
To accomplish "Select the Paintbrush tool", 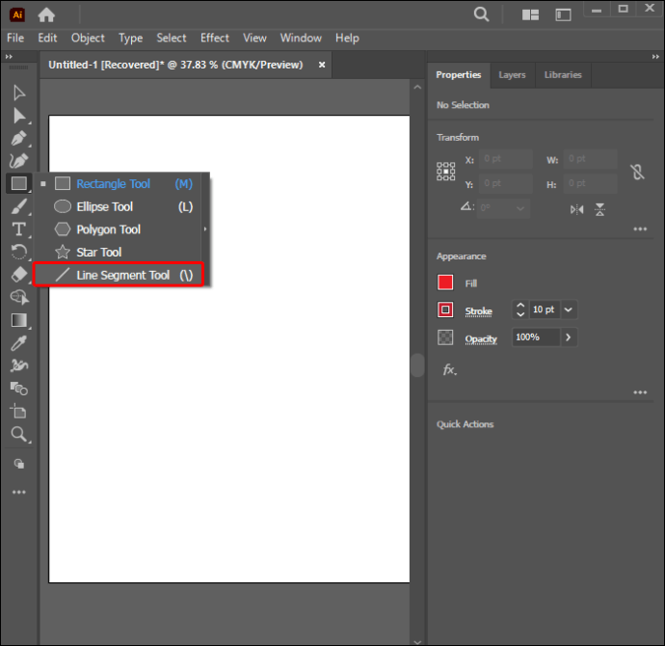I will point(18,206).
